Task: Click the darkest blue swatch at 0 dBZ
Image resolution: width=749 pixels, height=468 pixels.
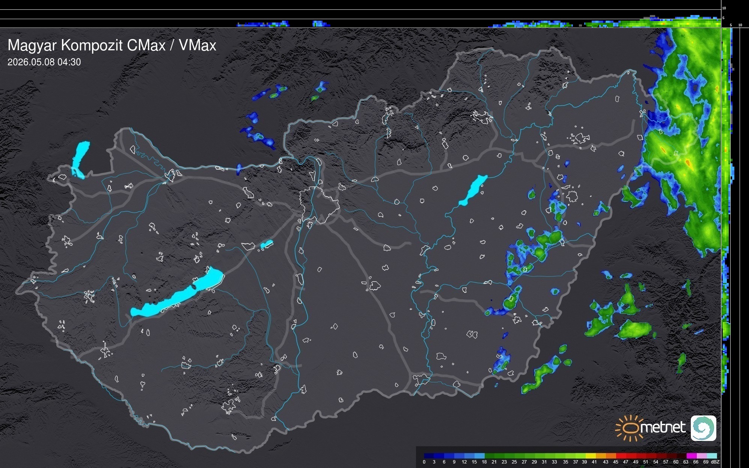Action: [x=429, y=456]
